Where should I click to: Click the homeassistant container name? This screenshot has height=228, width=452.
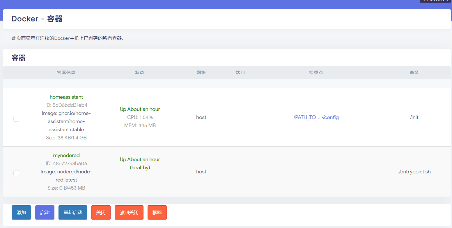[66, 97]
